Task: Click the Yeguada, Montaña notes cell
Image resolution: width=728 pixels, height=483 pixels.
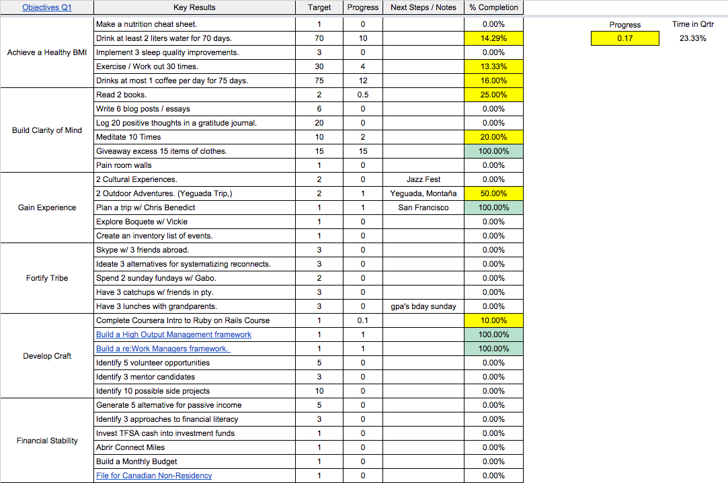Action: pyautogui.click(x=423, y=193)
